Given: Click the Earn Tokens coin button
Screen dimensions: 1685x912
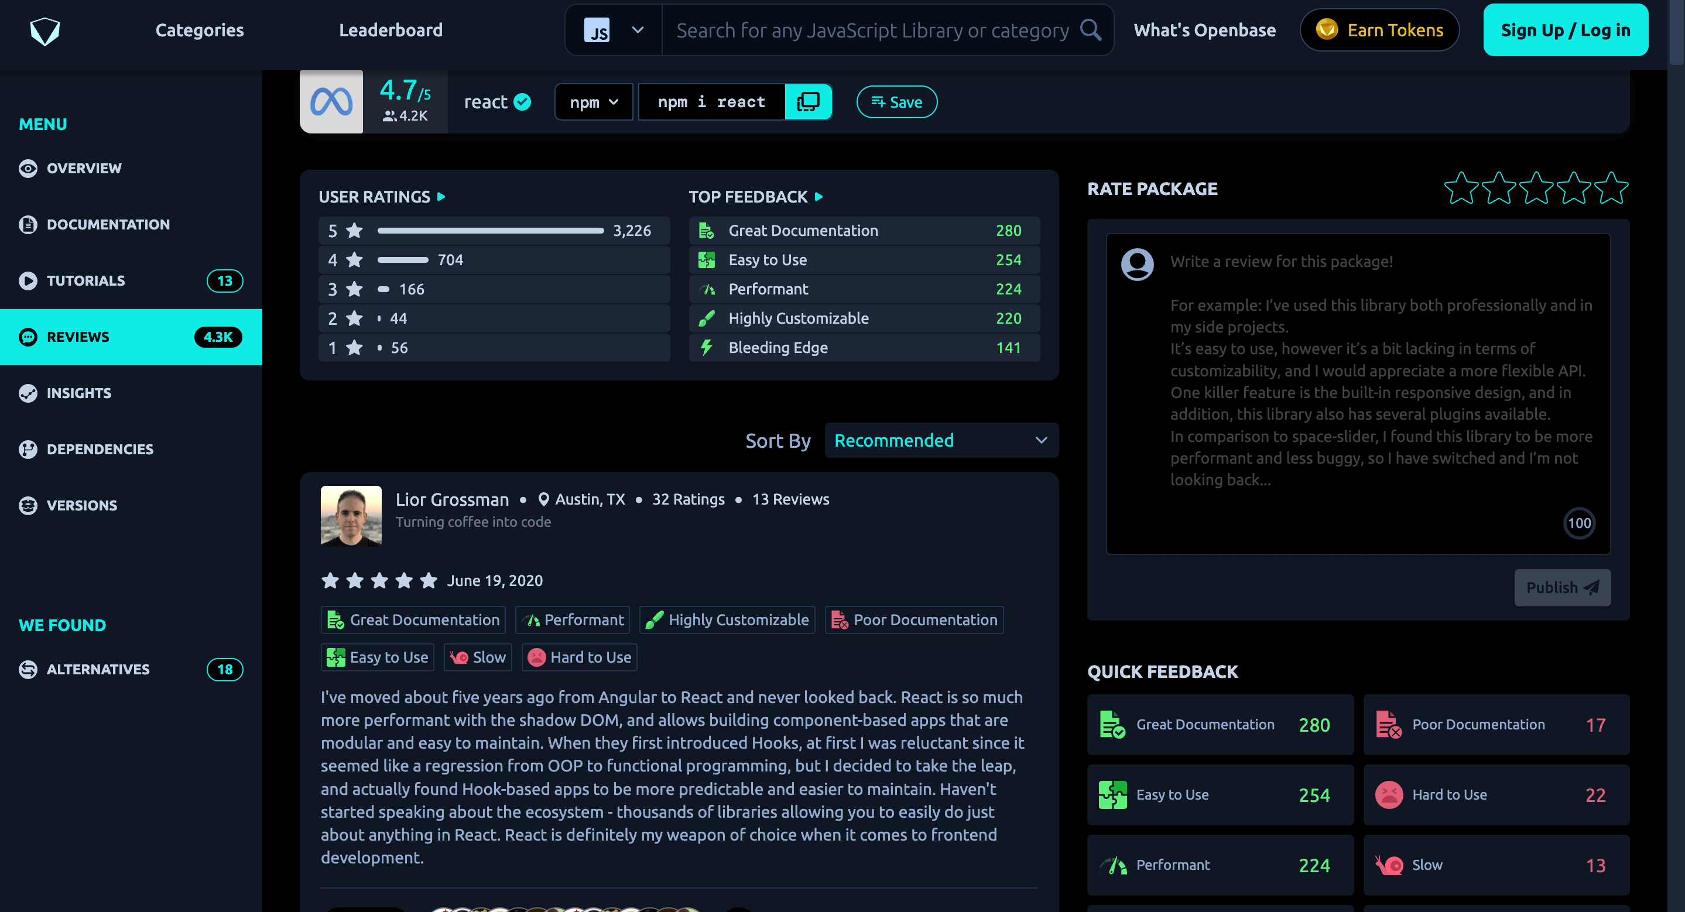Looking at the screenshot, I should 1379,30.
